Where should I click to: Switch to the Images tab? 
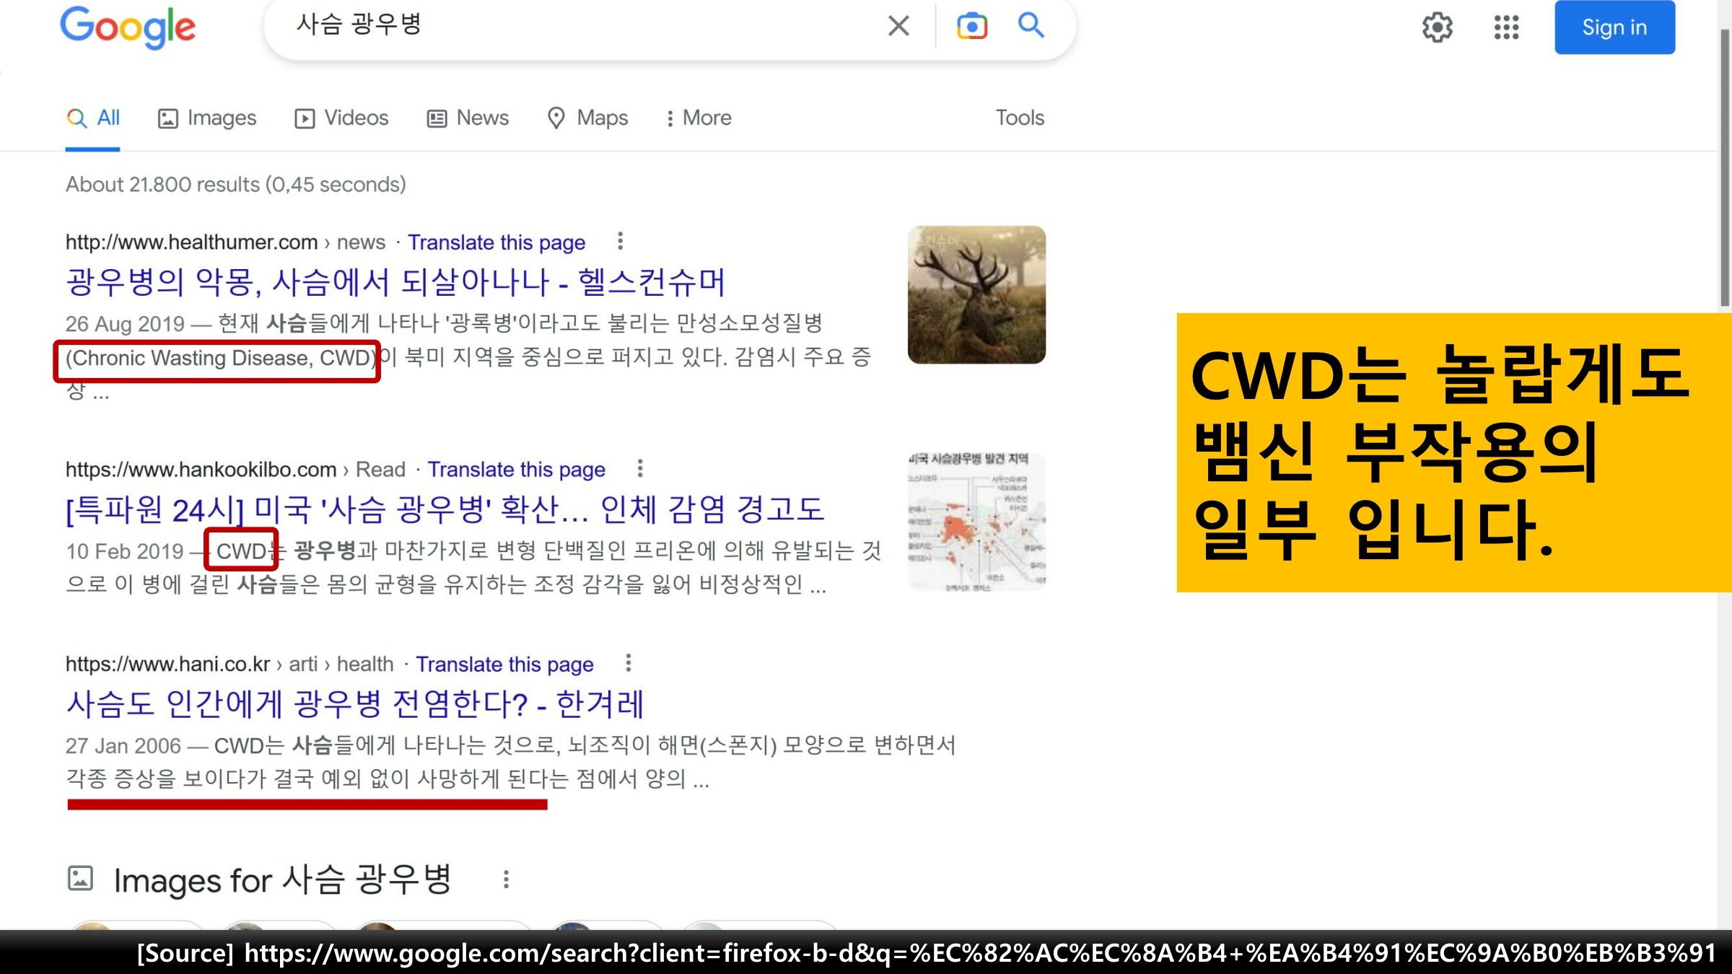click(x=207, y=118)
